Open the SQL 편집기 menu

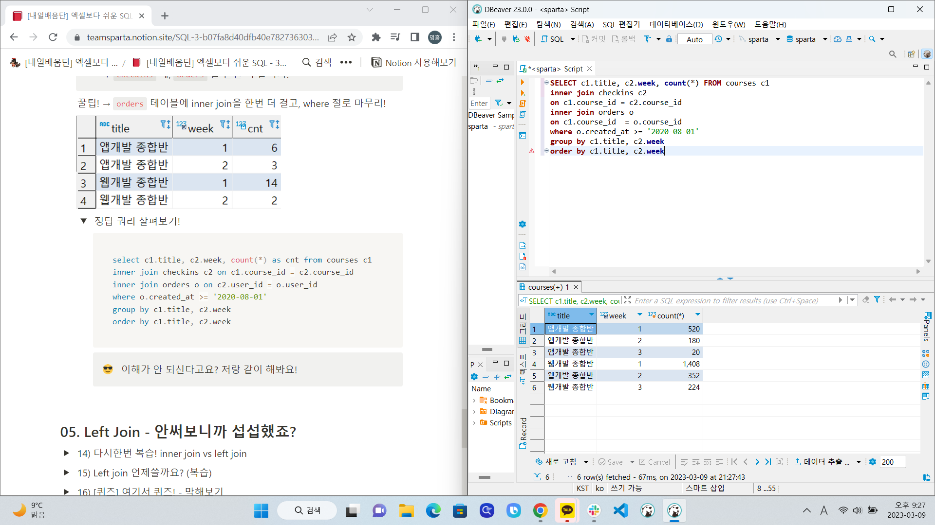621,24
